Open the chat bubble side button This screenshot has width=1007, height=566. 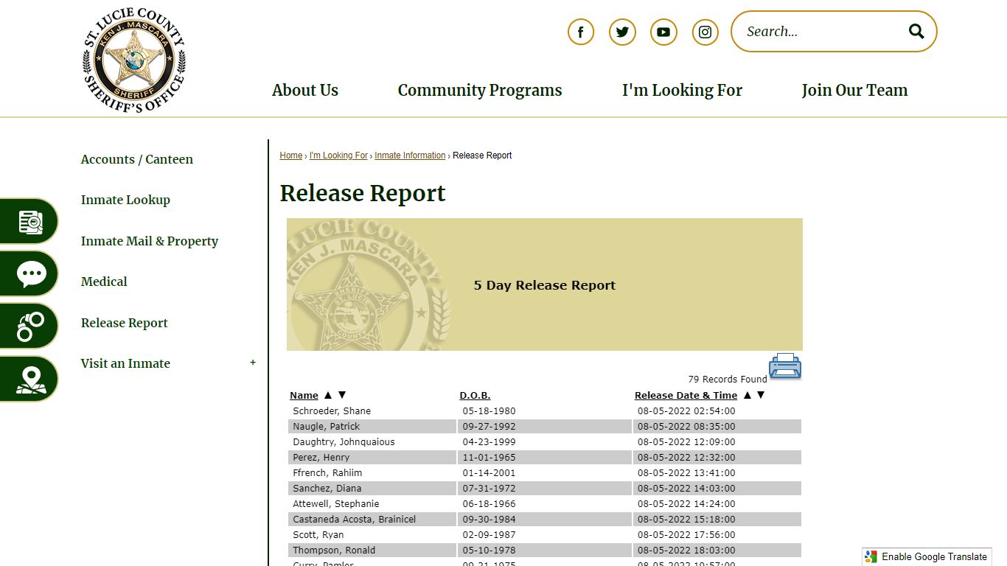[x=29, y=274]
